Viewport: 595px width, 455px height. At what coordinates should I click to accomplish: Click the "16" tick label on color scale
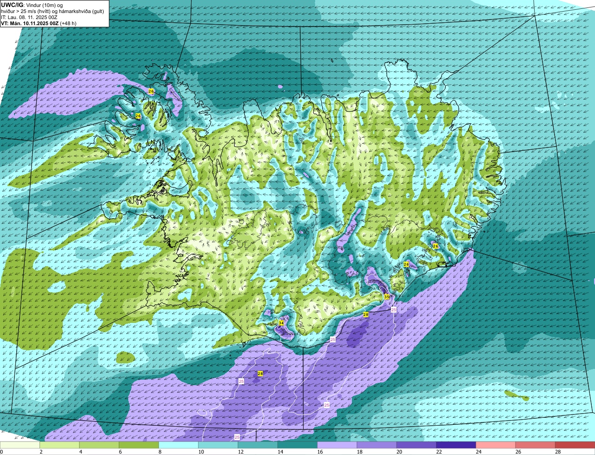point(320,452)
